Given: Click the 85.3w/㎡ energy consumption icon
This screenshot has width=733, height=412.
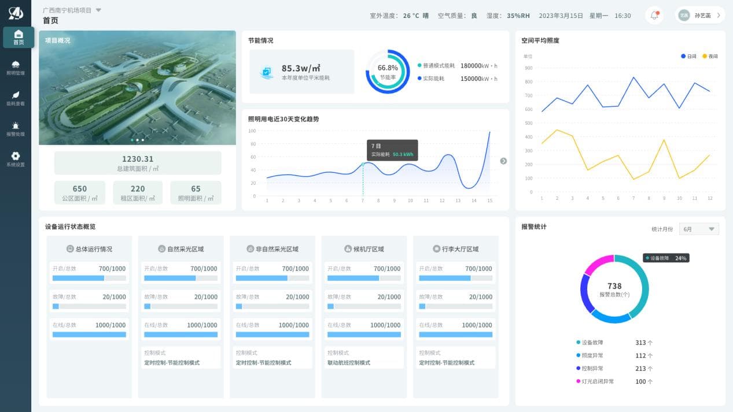Looking at the screenshot, I should pos(267,72).
